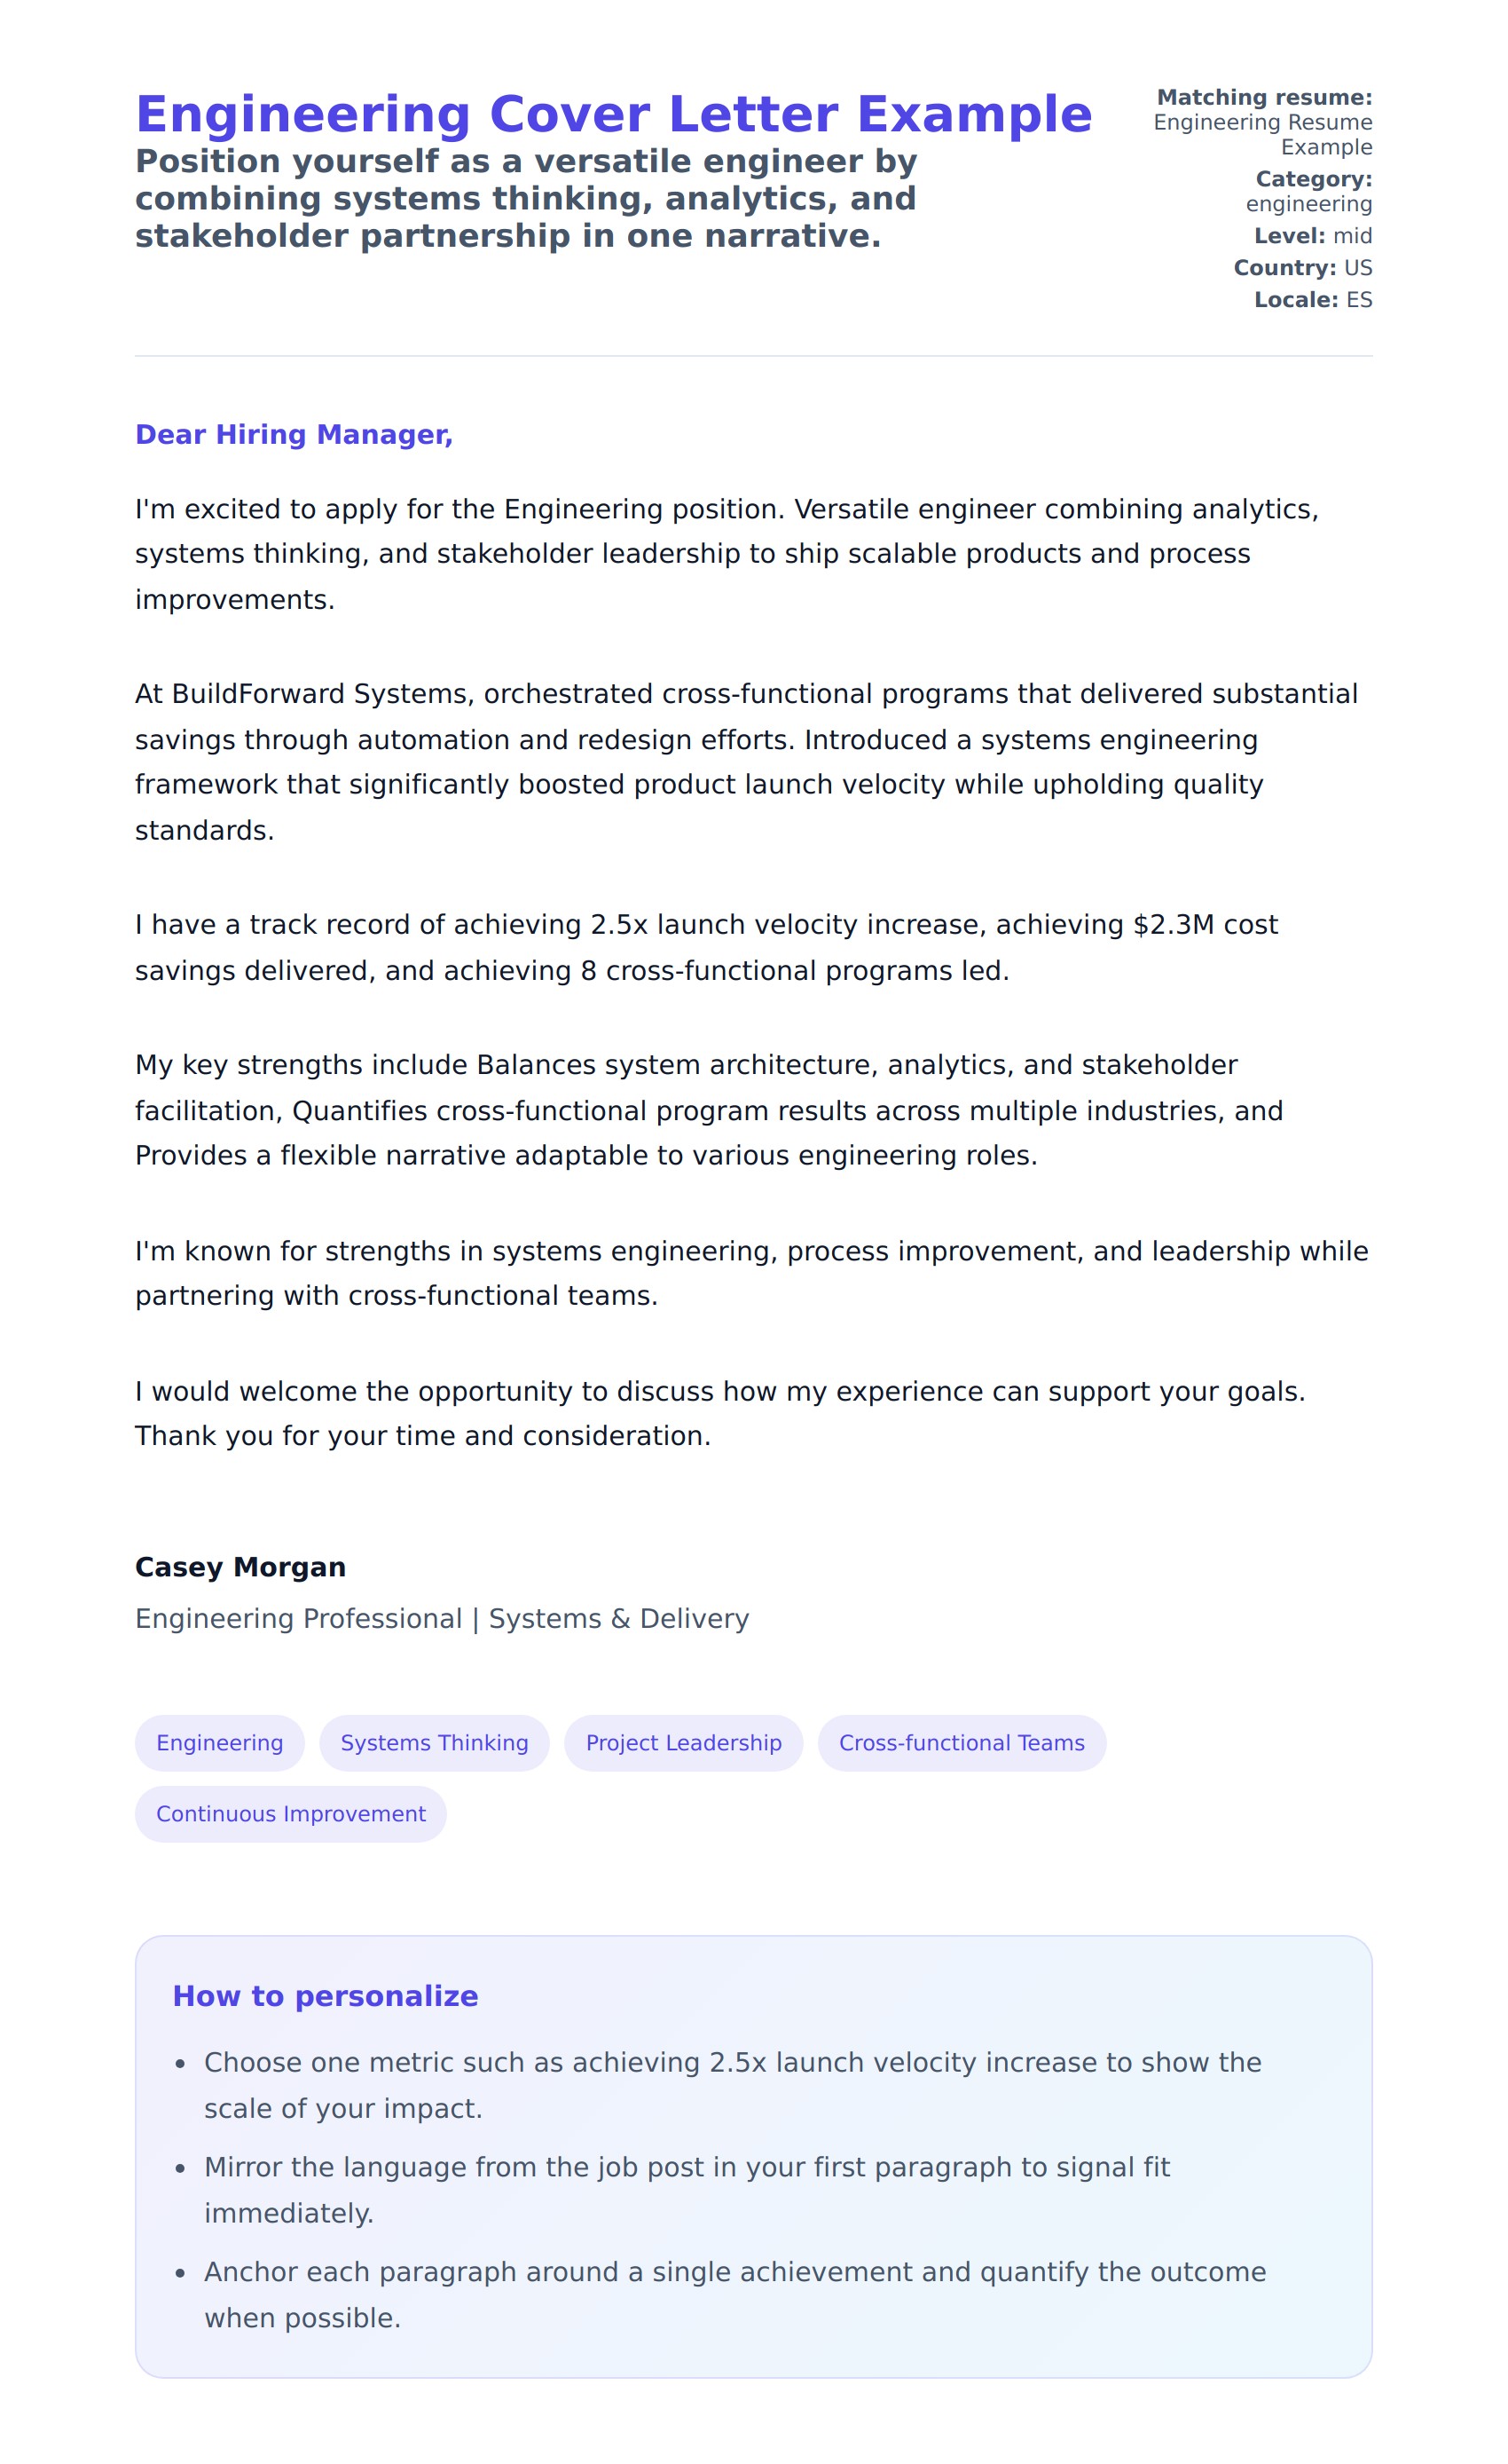Select the Engineering tag pill
1508x2464 pixels.
coord(220,1742)
